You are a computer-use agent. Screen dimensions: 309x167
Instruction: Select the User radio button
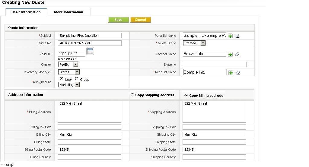point(61,79)
